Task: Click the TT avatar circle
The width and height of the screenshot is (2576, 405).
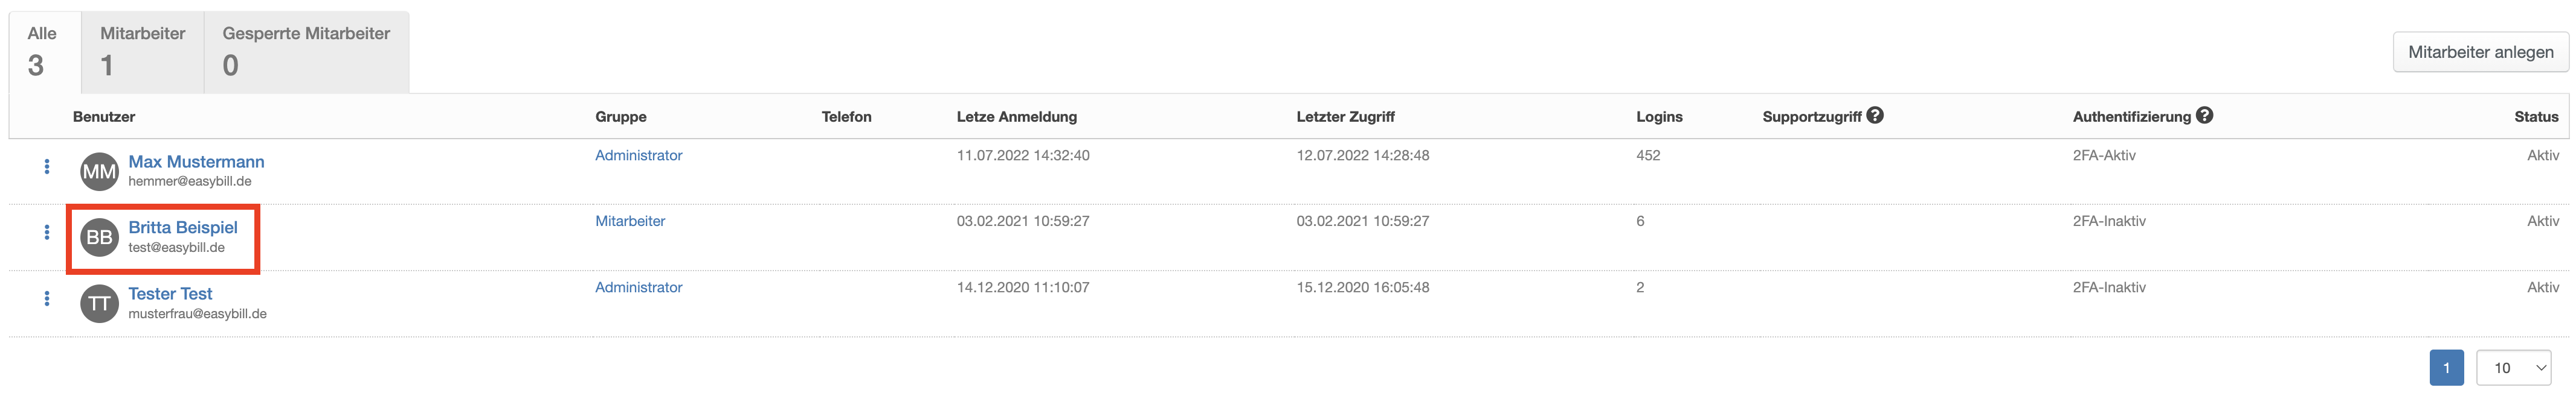Action: 99,303
